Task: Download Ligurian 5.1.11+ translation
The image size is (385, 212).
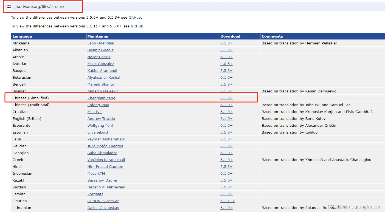Action: (x=227, y=201)
